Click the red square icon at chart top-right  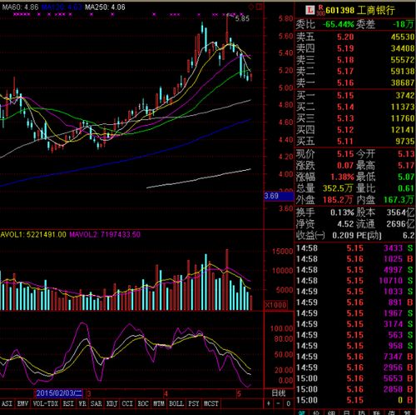[x=260, y=7]
